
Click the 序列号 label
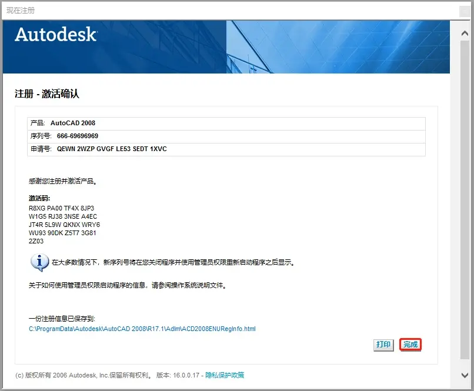tap(41, 136)
